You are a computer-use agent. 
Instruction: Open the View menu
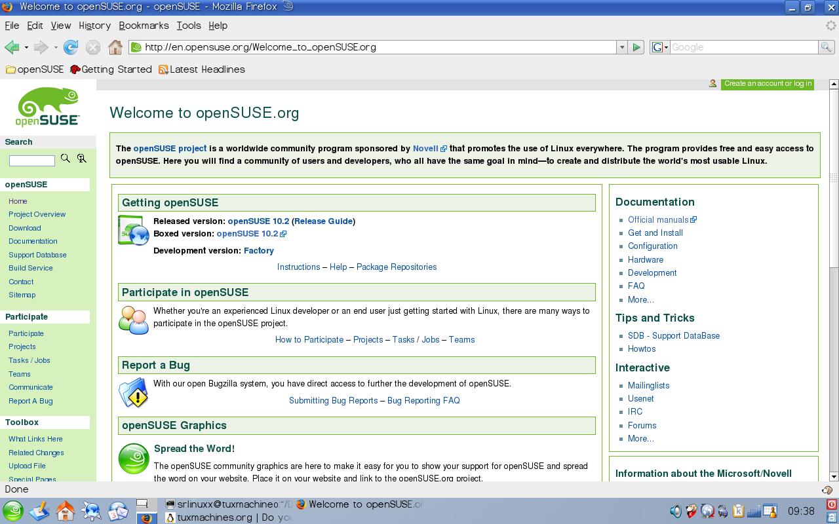pyautogui.click(x=60, y=26)
